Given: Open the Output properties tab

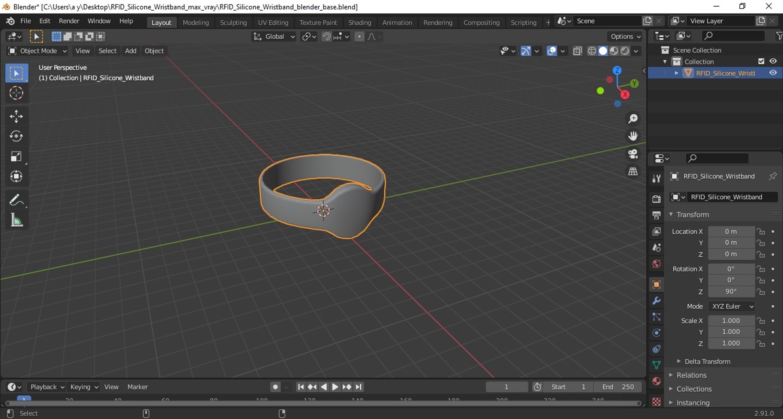Looking at the screenshot, I should (x=656, y=215).
